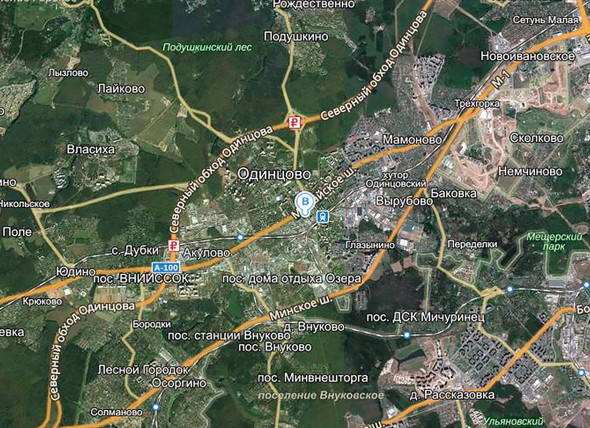This screenshot has height=428, width=590.
Task: Select the Подушкинский лес forest label
Action: (x=207, y=47)
